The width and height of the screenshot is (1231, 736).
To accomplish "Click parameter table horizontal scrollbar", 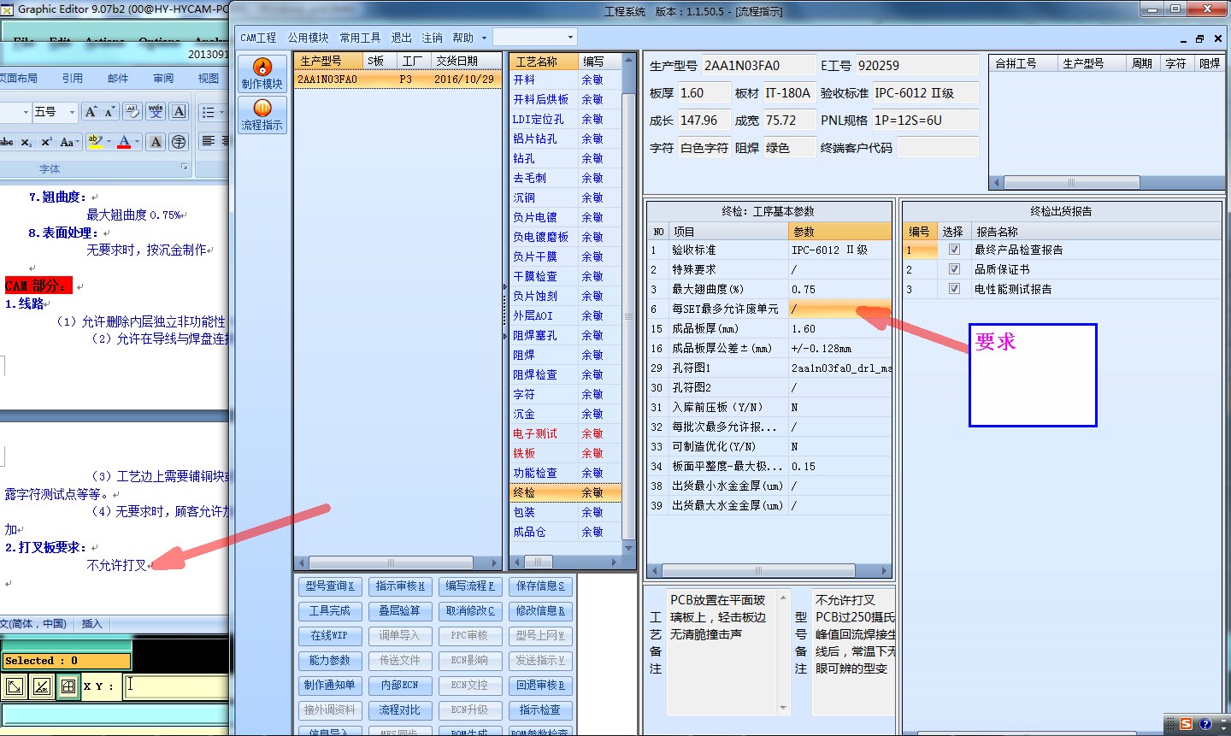I will (757, 570).
